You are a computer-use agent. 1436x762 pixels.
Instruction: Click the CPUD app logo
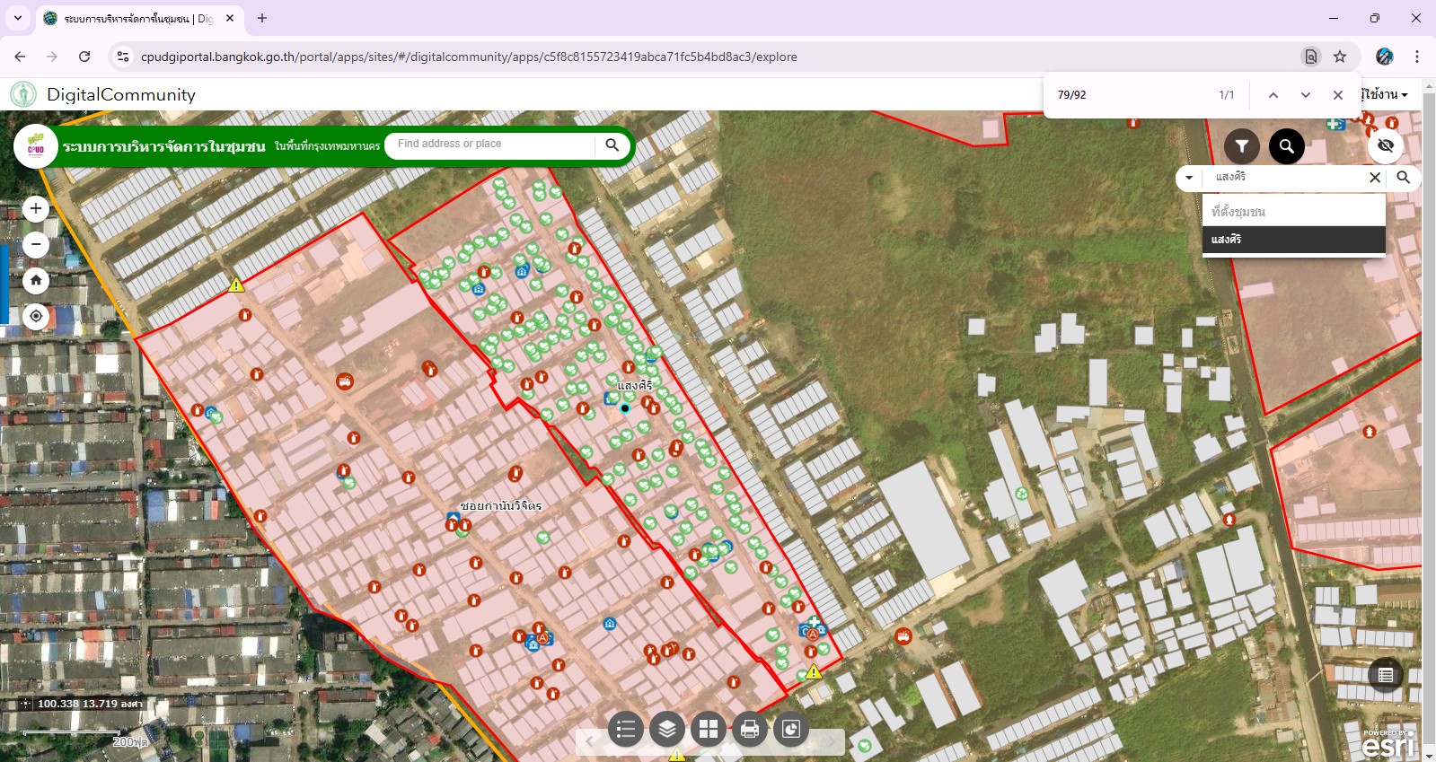[36, 145]
